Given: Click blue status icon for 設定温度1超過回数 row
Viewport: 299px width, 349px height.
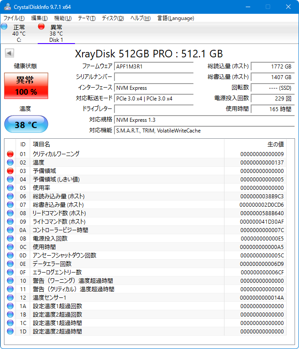Looking at the screenshot, I should coord(10,306).
